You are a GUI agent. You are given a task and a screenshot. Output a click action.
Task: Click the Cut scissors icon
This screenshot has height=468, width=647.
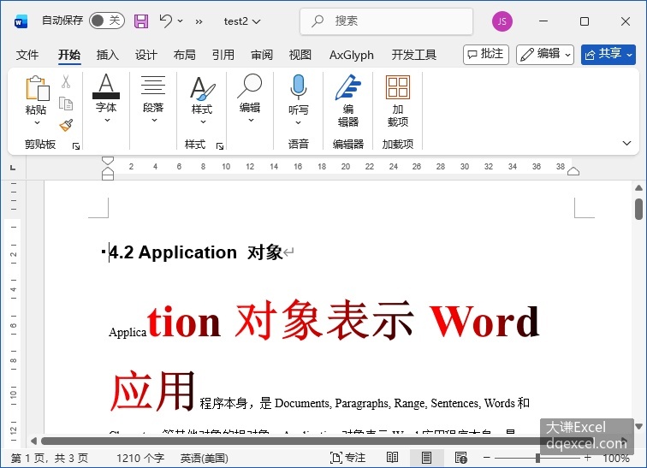pyautogui.click(x=66, y=81)
